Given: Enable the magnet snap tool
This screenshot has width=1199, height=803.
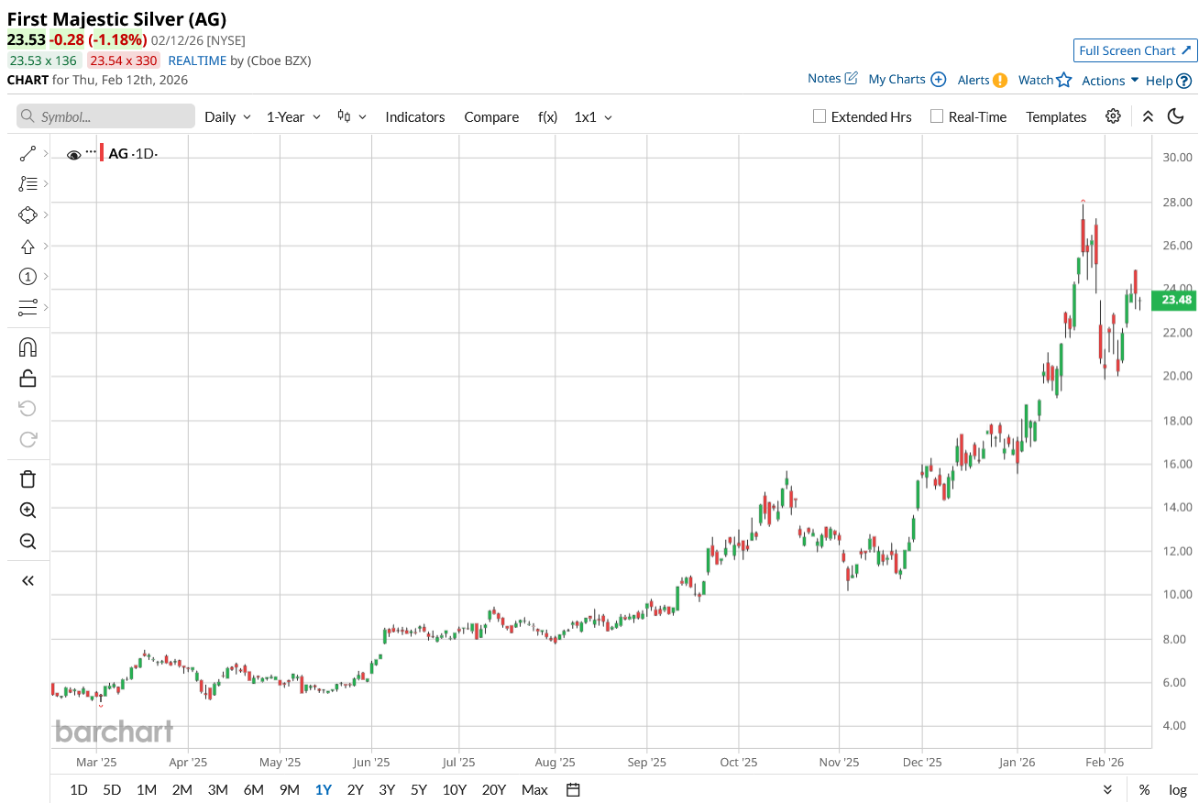Looking at the screenshot, I should pyautogui.click(x=27, y=347).
